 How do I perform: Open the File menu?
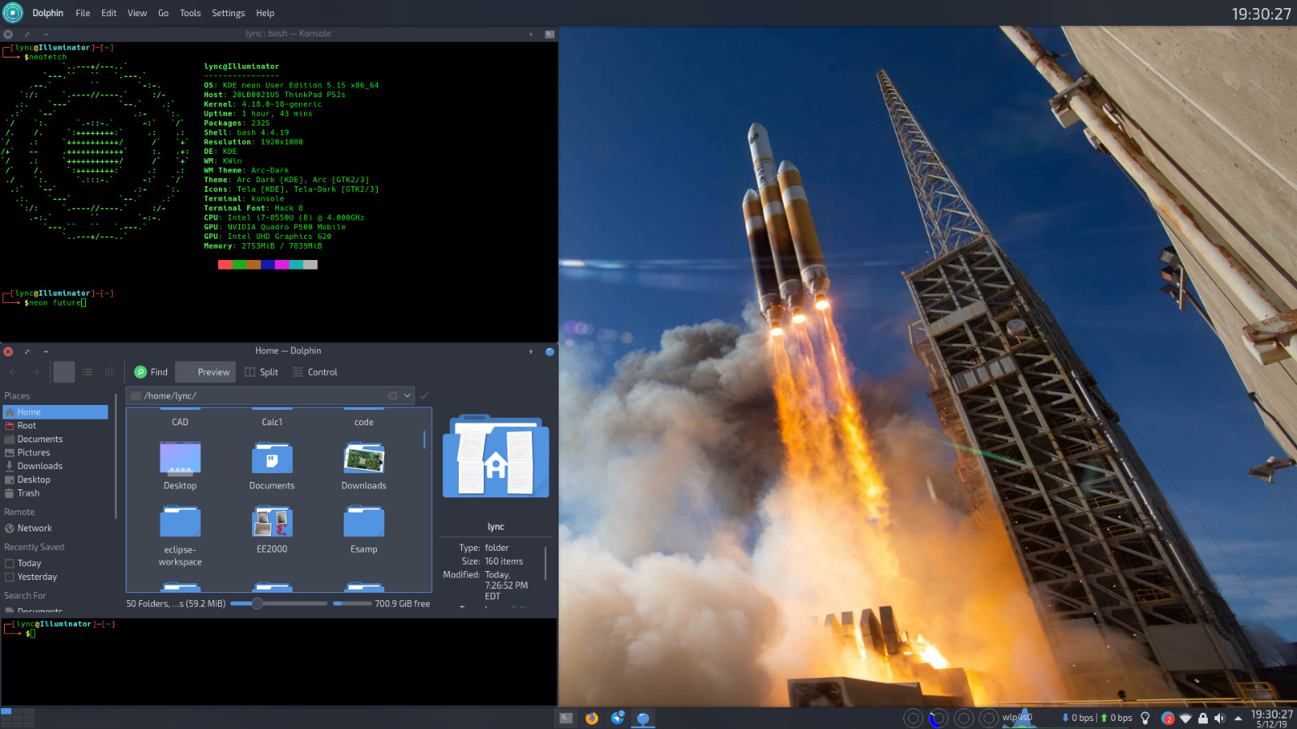tap(83, 13)
